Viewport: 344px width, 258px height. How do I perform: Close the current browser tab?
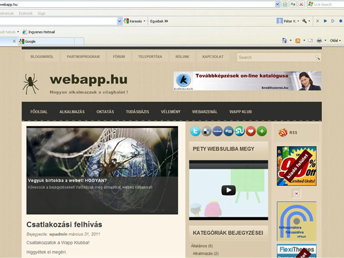click(14, 41)
